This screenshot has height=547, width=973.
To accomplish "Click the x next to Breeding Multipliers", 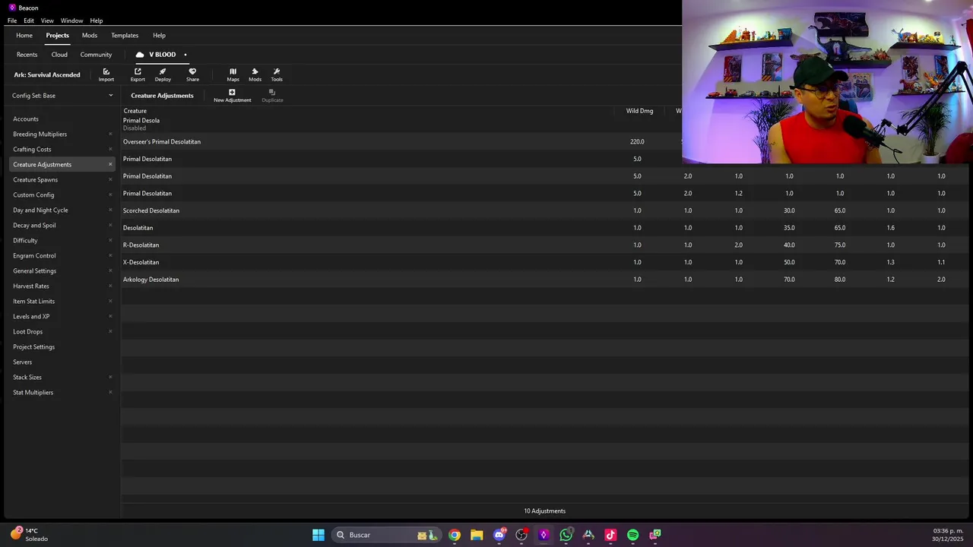I will coord(110,134).
